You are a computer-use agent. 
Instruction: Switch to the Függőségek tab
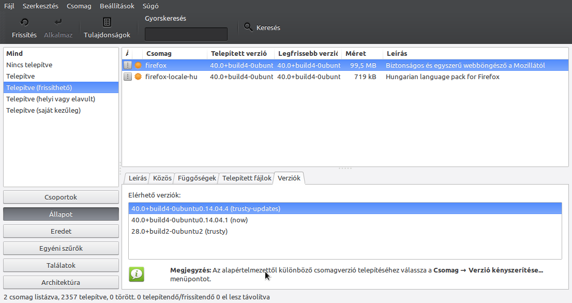click(x=197, y=178)
